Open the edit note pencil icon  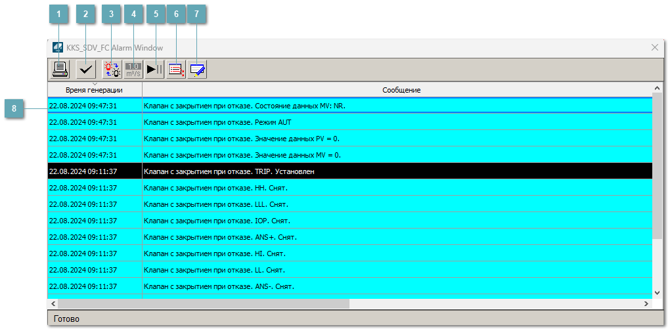pyautogui.click(x=198, y=68)
